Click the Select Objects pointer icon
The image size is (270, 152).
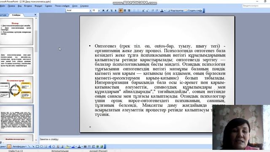[x=9, y=147]
